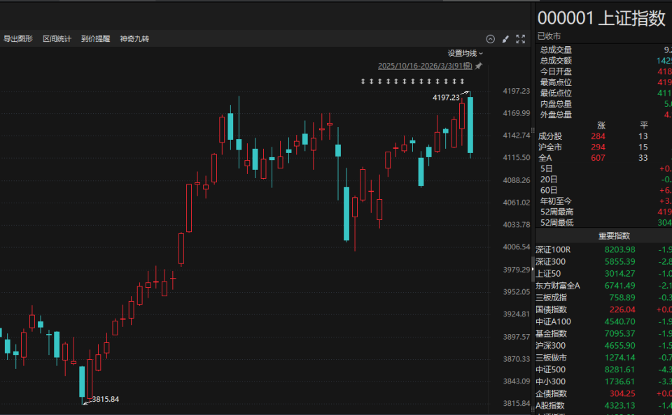
Task: Select the 60日 performance row
Action: 604,191
